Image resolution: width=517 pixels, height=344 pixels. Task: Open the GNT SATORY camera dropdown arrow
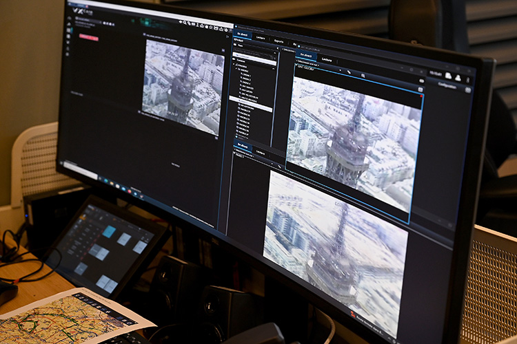(x=341, y=70)
